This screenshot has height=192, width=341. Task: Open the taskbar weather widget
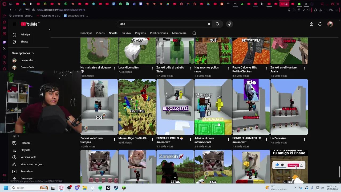(x=277, y=188)
